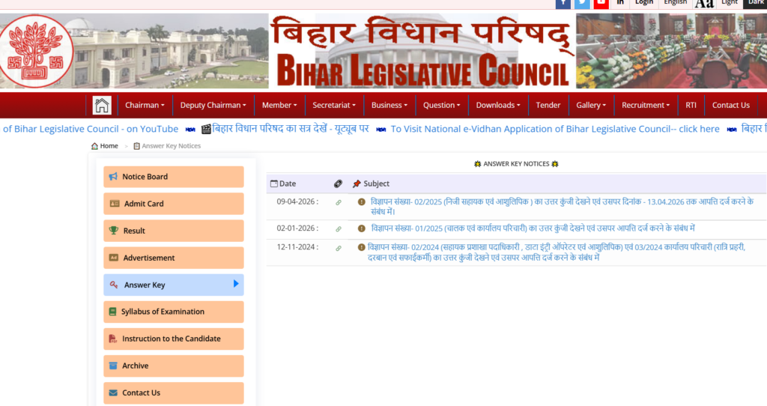
Task: Open the Tender menu item
Action: pos(548,105)
